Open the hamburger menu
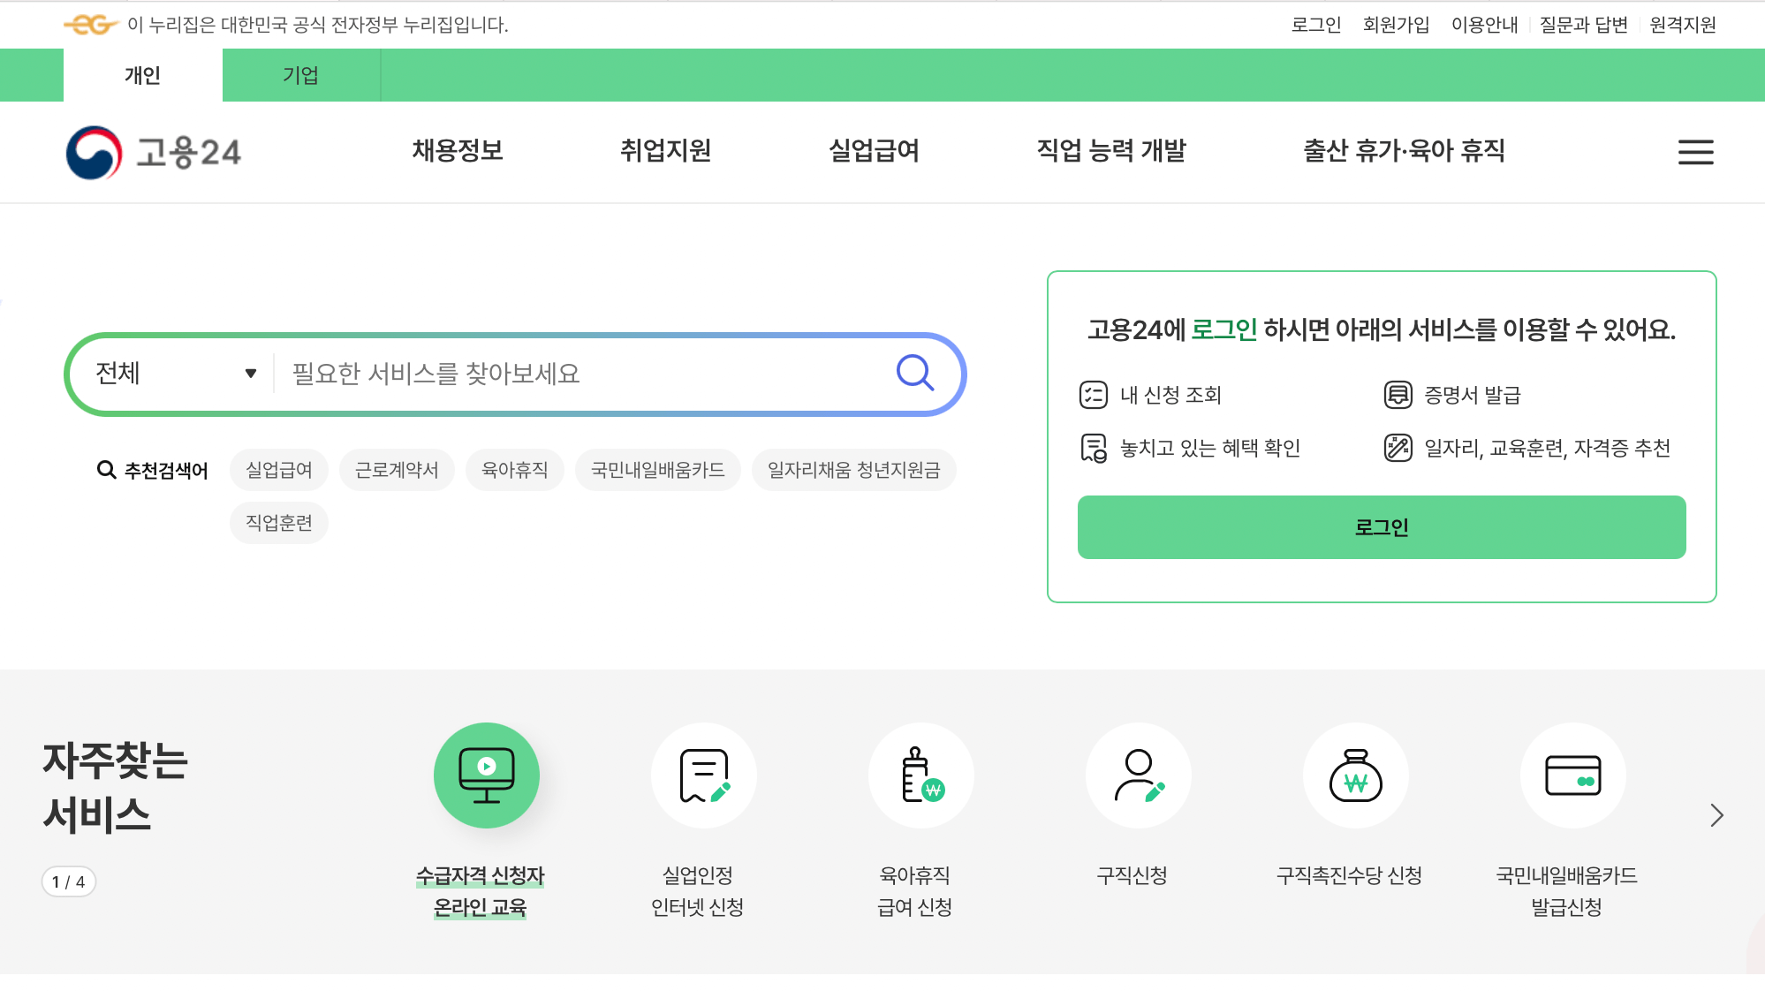1765x991 pixels. (x=1694, y=151)
